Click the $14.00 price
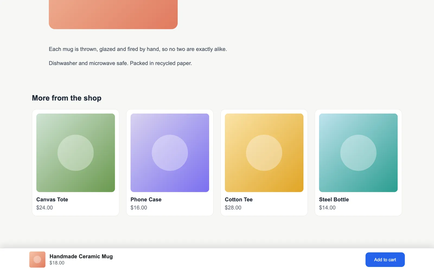This screenshot has width=434, height=271. [327, 208]
